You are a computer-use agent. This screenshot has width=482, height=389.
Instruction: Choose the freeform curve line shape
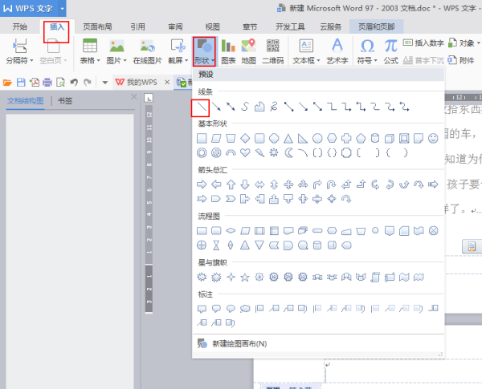[x=245, y=107]
